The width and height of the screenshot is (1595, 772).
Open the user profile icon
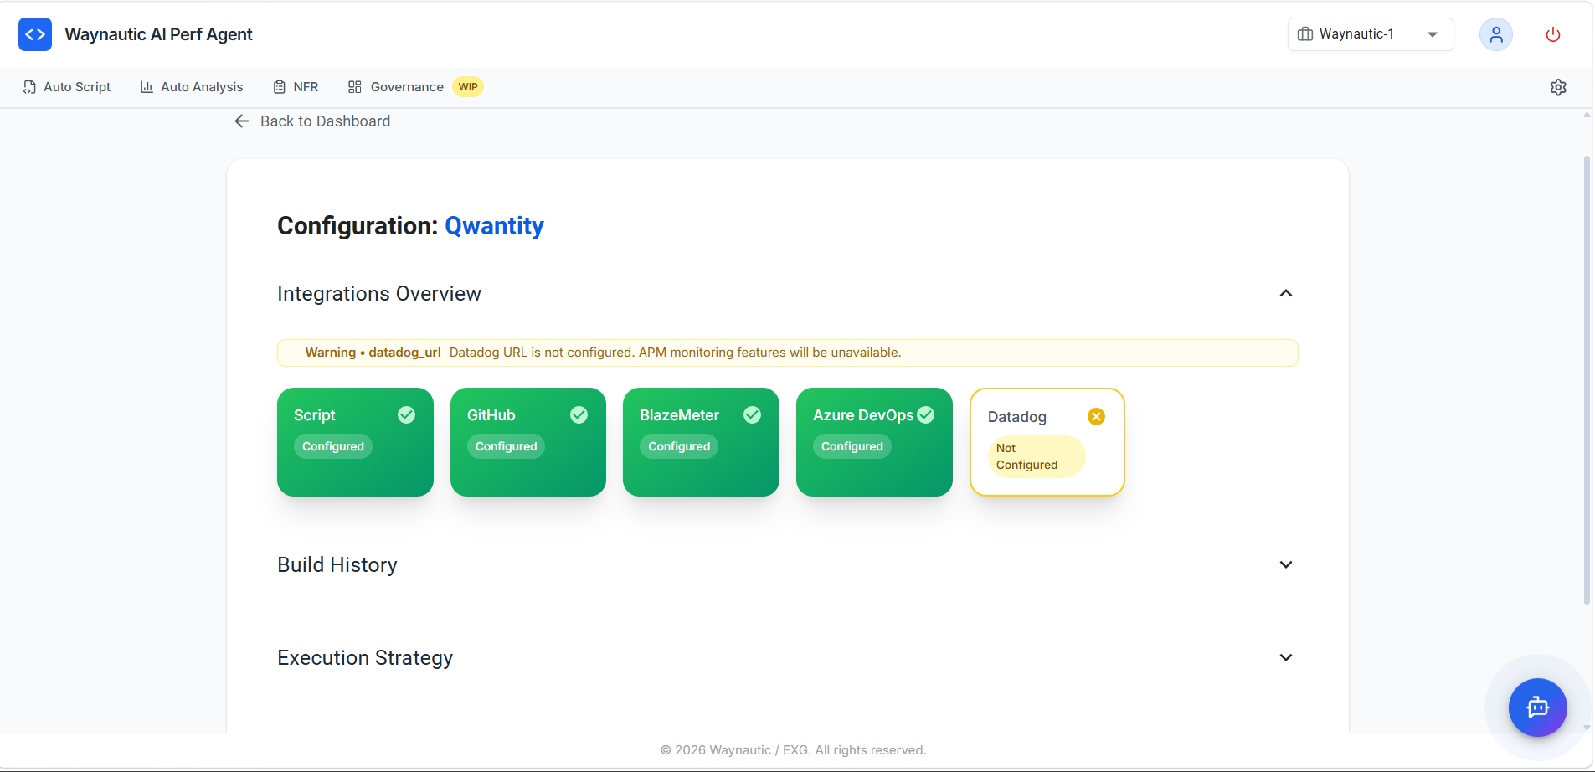click(x=1495, y=34)
